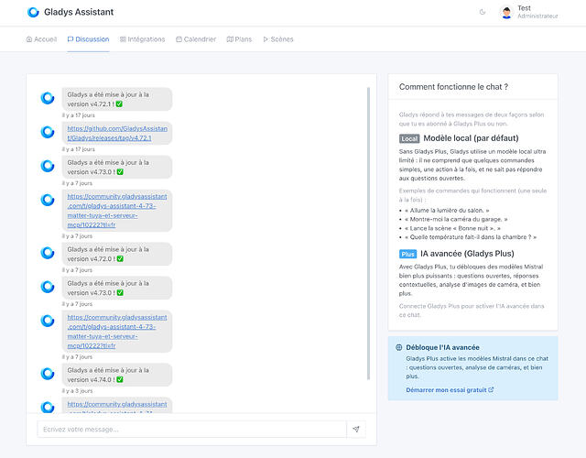Click the Gladys Assistant logo icon
586x458 pixels.
click(33, 12)
